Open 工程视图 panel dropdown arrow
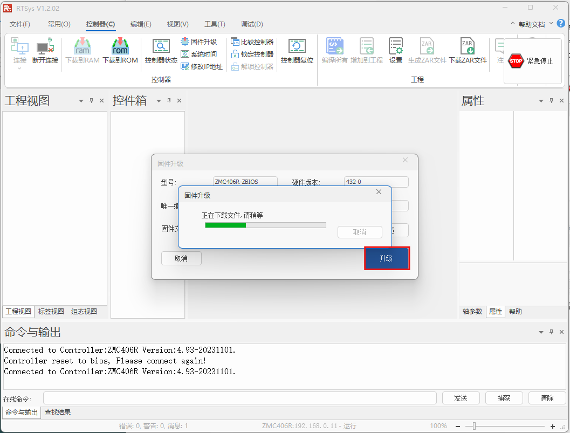Viewport: 570px width, 433px height. [x=81, y=101]
